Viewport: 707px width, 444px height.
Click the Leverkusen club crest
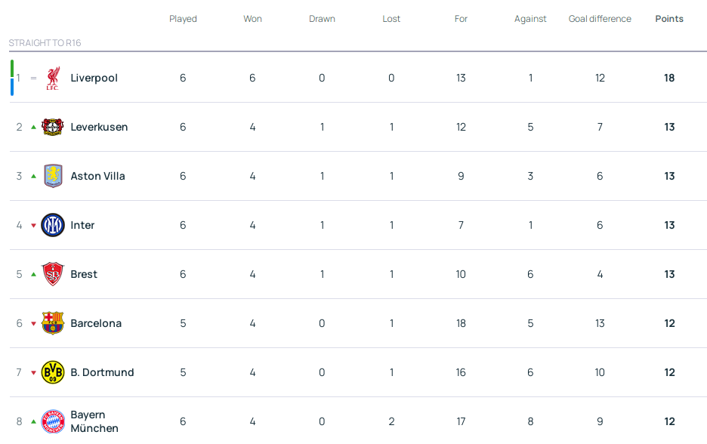(x=52, y=127)
